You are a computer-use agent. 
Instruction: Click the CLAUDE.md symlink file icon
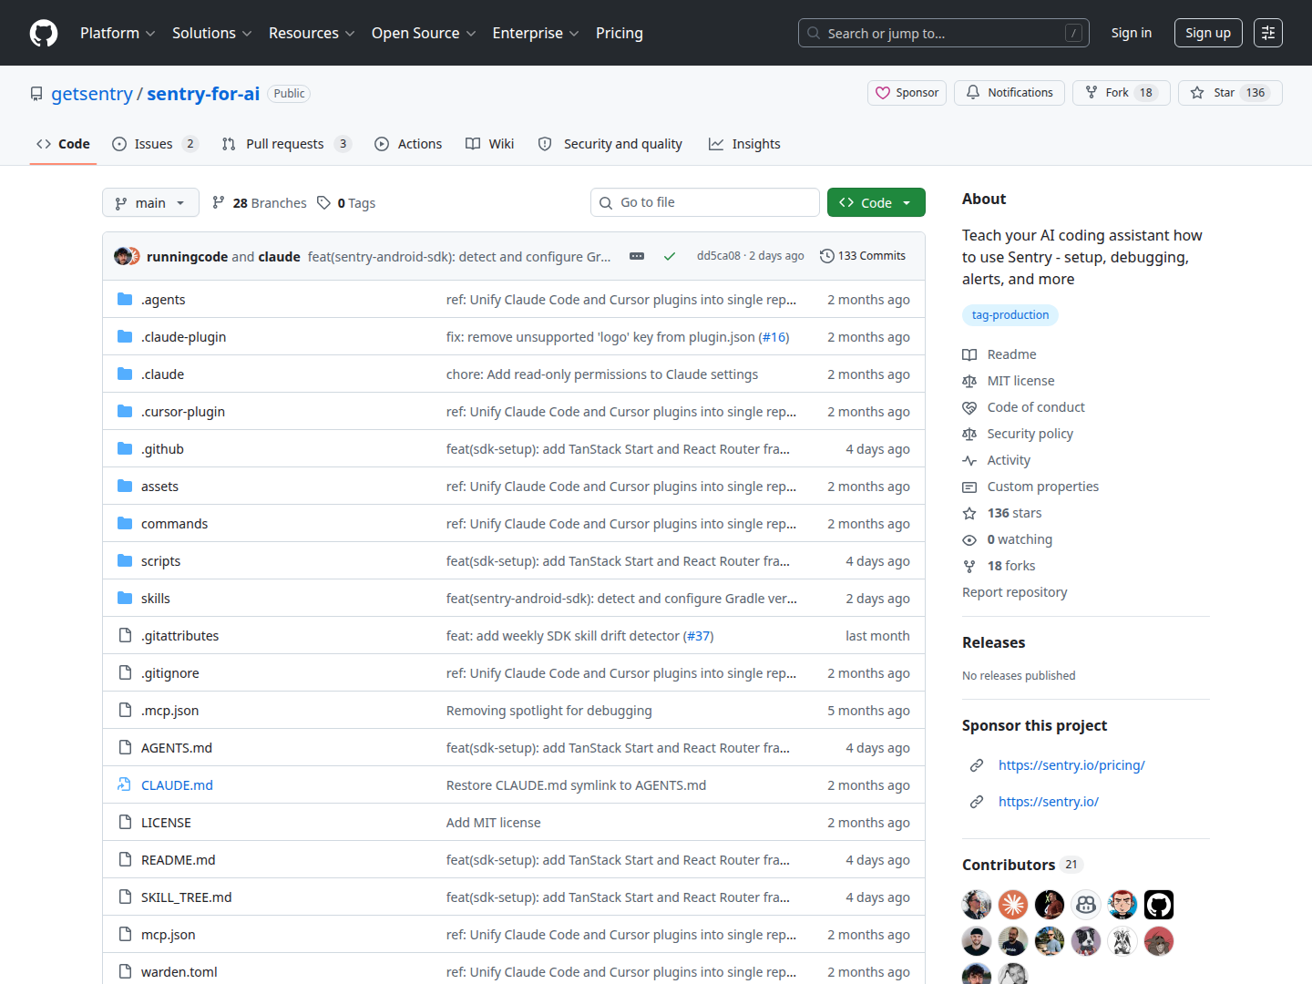point(125,784)
